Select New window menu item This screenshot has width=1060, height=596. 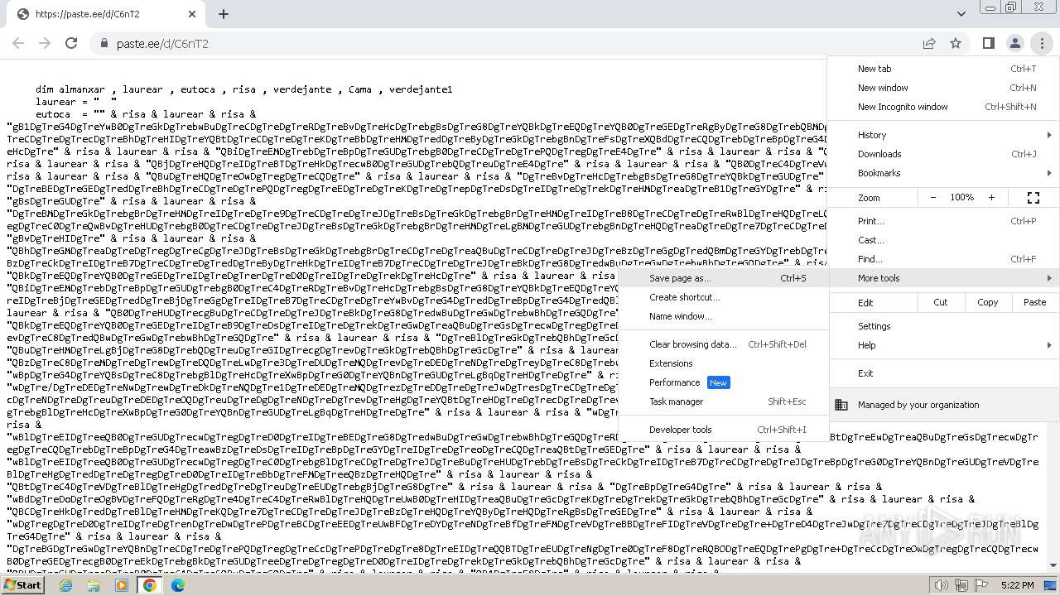pyautogui.click(x=943, y=88)
